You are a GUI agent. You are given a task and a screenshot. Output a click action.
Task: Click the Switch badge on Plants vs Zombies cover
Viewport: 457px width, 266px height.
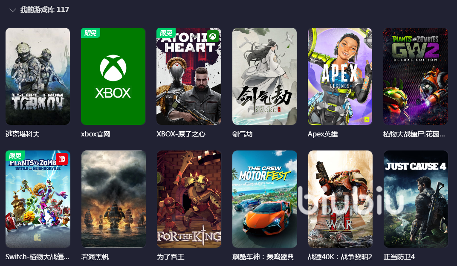click(x=62, y=159)
